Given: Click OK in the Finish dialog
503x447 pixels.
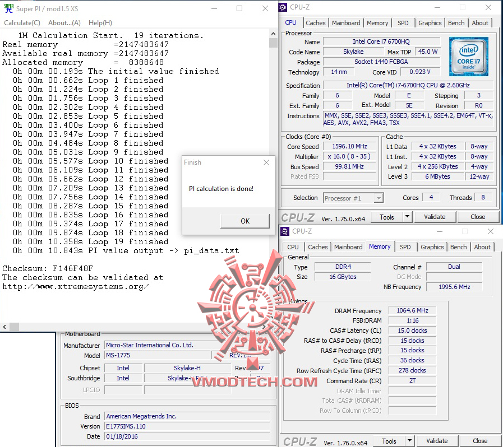Looking at the screenshot, I should 244,221.
